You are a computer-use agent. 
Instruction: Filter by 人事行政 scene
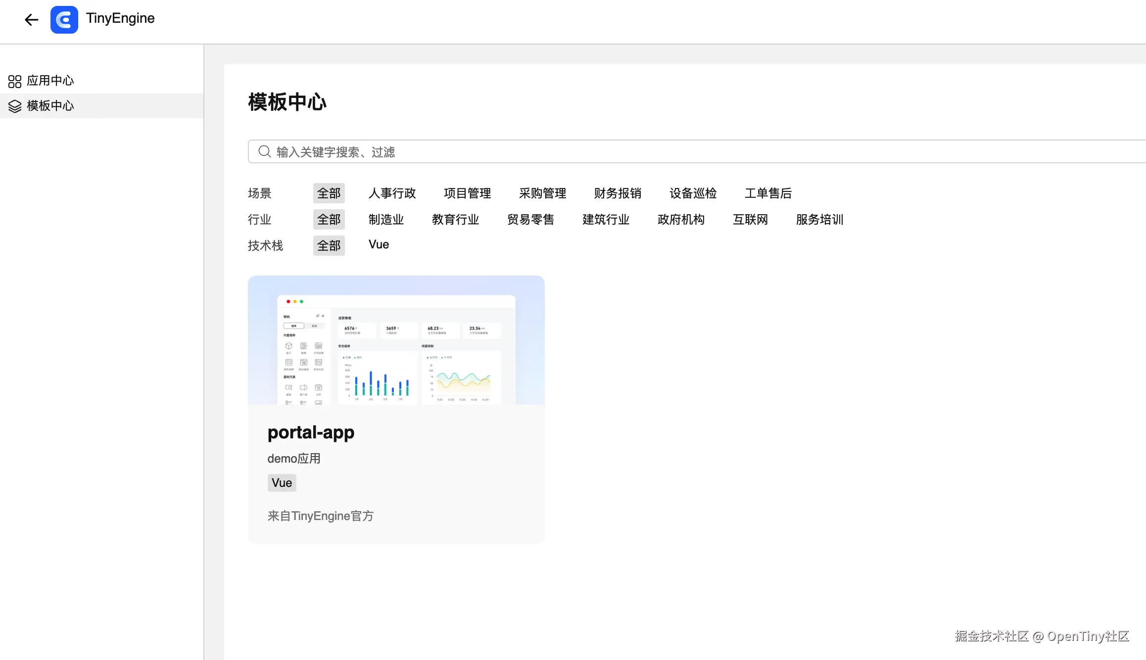tap(392, 193)
